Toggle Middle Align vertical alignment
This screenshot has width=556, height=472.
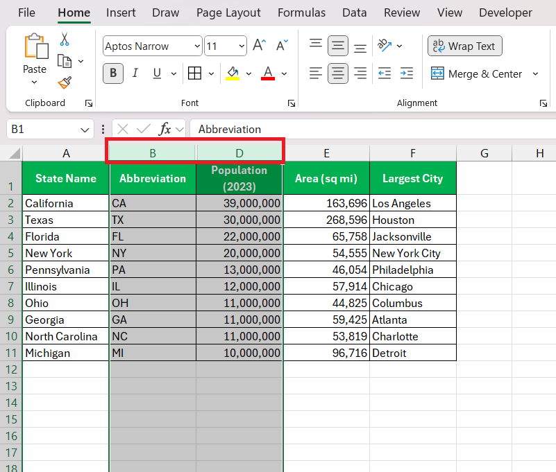(337, 46)
